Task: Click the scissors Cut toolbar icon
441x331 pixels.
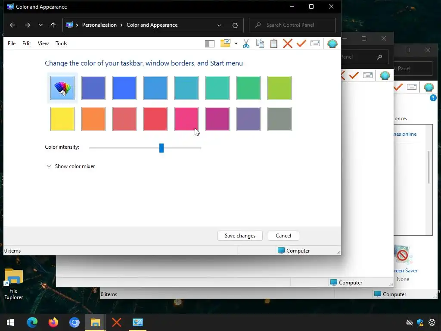Action: [x=246, y=44]
